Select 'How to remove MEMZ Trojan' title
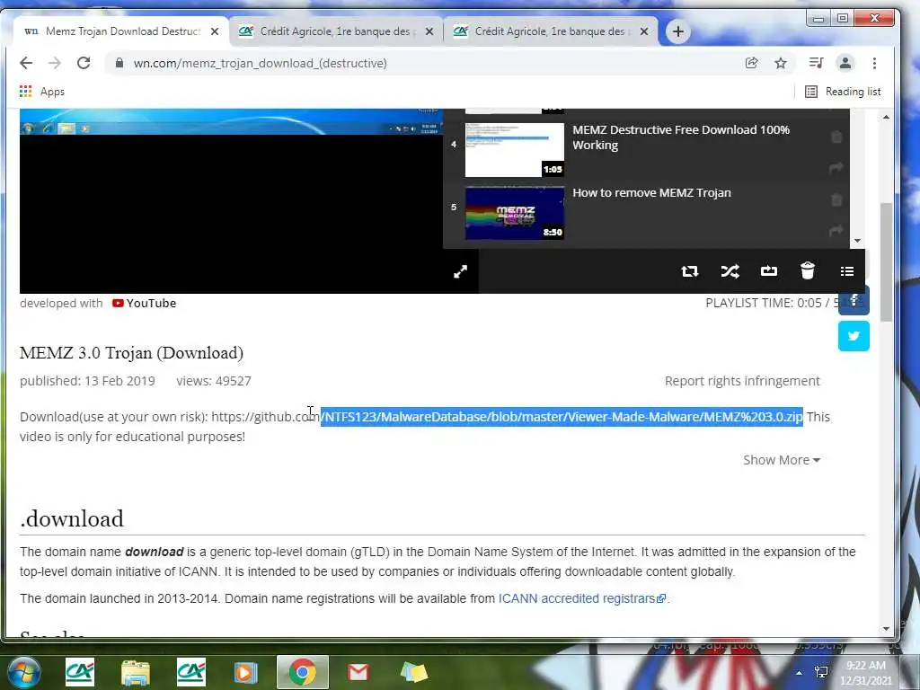920x690 pixels. coord(651,192)
